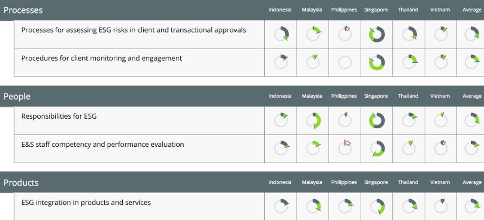Select empty Philippines circle for client monitoring
484x220 pixels.
coord(345,62)
